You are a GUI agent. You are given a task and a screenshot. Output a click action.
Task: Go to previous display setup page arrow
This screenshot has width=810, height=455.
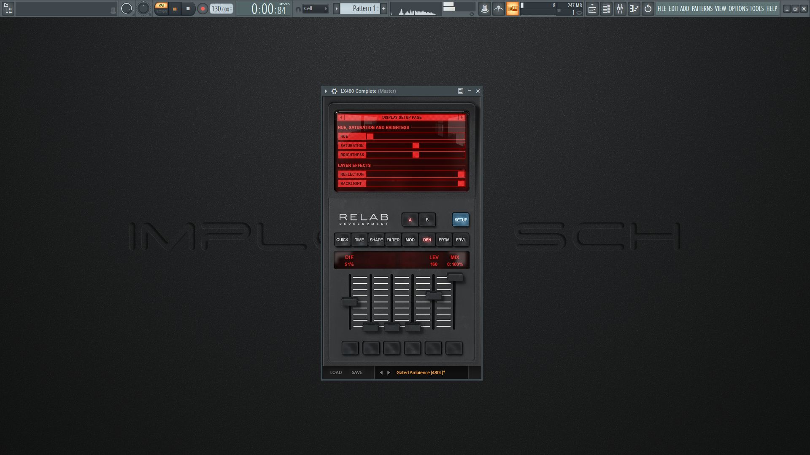pyautogui.click(x=341, y=118)
